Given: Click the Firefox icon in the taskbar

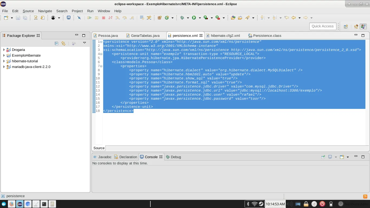Looking at the screenshot, I should tap(11, 204).
